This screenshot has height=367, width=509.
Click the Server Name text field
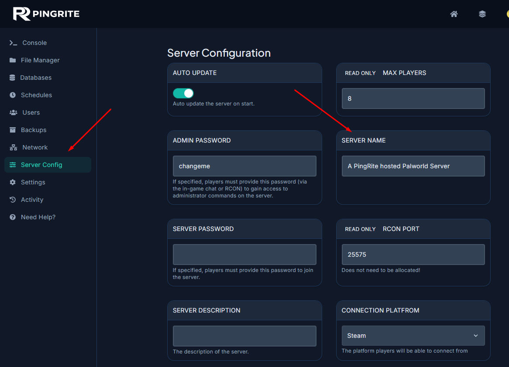click(413, 166)
